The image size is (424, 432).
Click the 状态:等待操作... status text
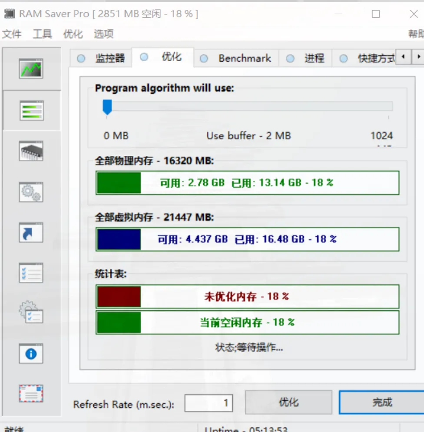point(249,347)
